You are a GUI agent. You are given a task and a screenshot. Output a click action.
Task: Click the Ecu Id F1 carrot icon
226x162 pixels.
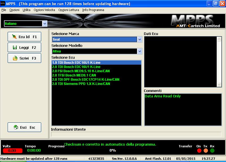pyautogui.click(x=14, y=37)
